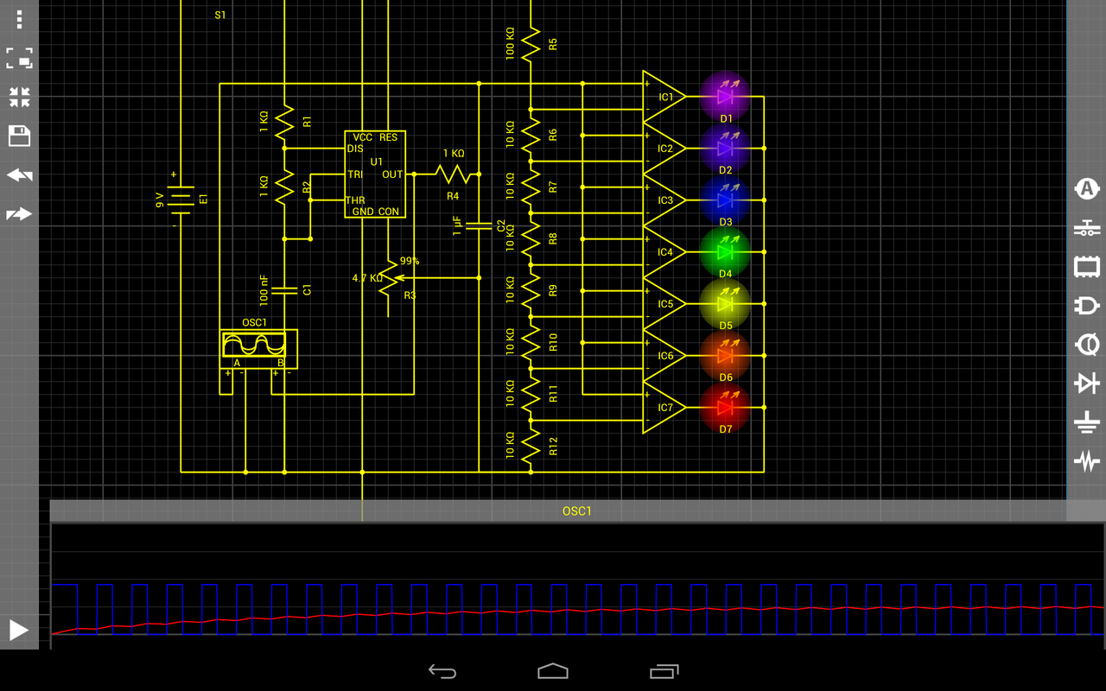Viewport: 1106px width, 691px height.
Task: Pick the IC chip component tool
Action: (1087, 269)
